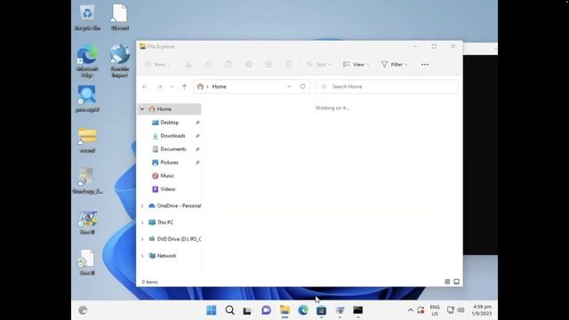Click the Copy icon in File Explorer toolbar
This screenshot has width=569, height=320.
[208, 65]
